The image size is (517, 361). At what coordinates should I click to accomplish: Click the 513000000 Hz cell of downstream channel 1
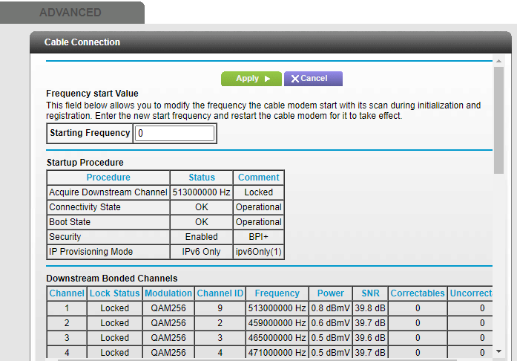pos(277,308)
